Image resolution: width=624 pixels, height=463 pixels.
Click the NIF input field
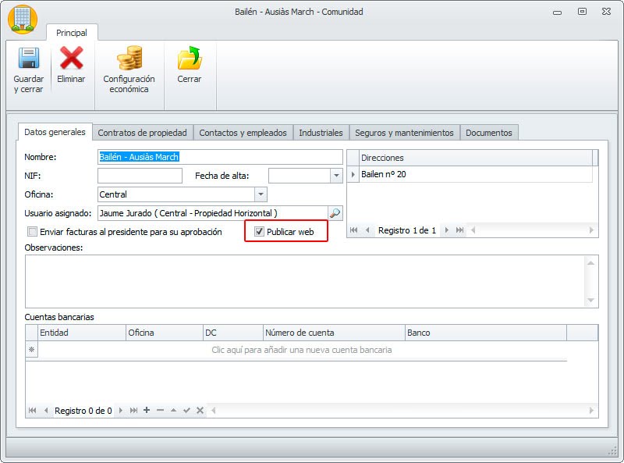[x=140, y=176]
